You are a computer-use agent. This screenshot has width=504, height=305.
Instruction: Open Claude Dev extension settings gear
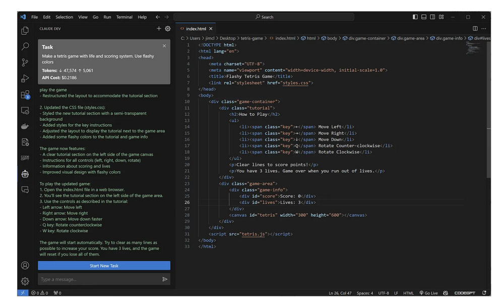168,29
